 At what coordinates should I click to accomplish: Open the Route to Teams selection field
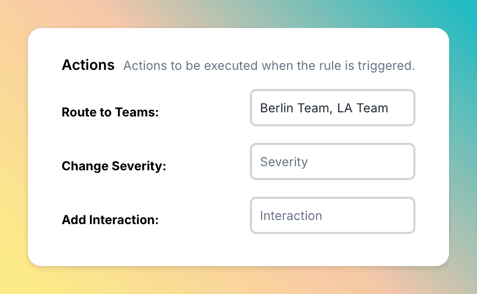point(333,108)
